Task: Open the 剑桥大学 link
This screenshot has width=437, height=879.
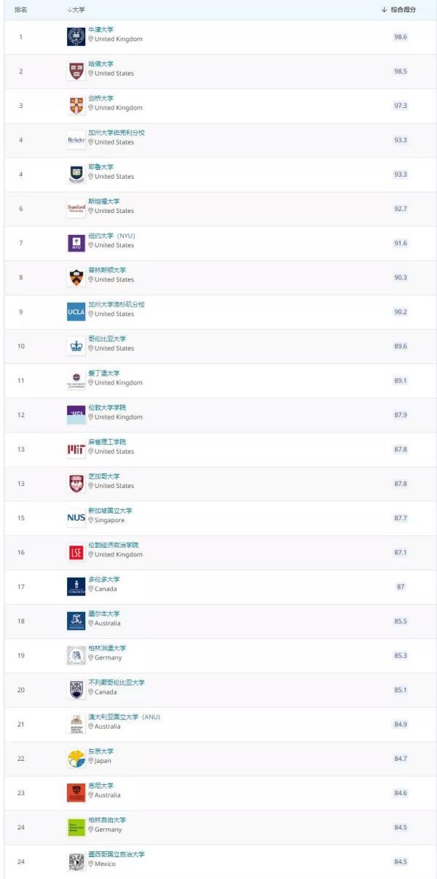Action: click(101, 98)
